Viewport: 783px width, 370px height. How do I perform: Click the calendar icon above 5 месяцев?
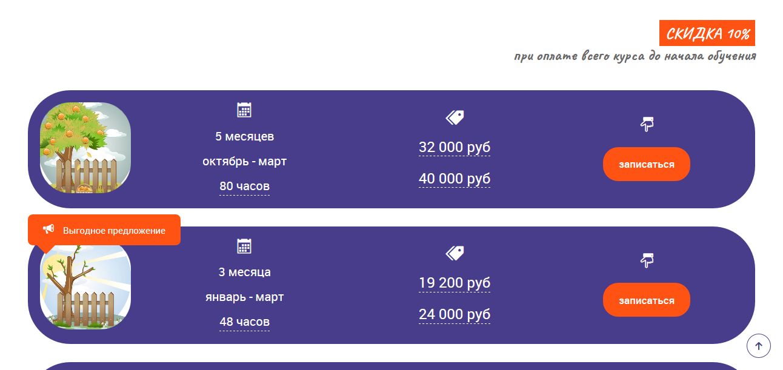coord(244,110)
